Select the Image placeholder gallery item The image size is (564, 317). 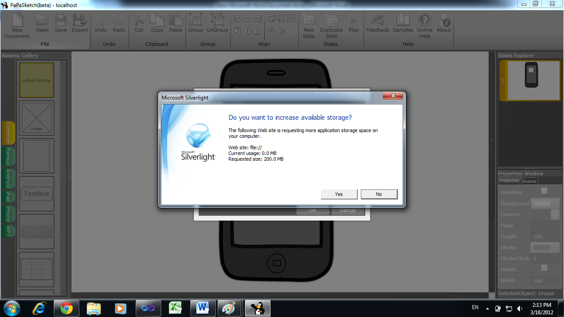(37, 118)
